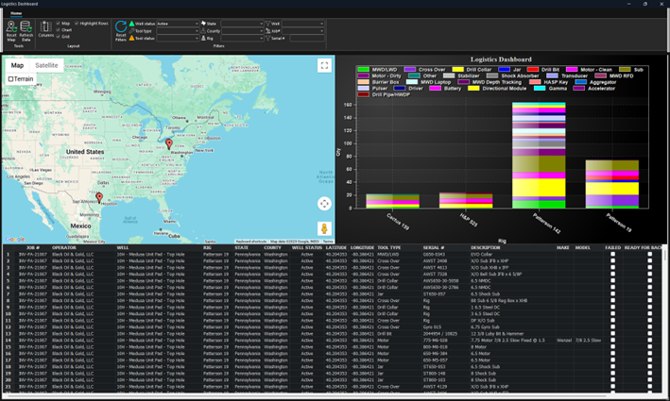Expand the State filter dropdown
Image resolution: width=670 pixels, height=401 pixels.
click(241, 22)
